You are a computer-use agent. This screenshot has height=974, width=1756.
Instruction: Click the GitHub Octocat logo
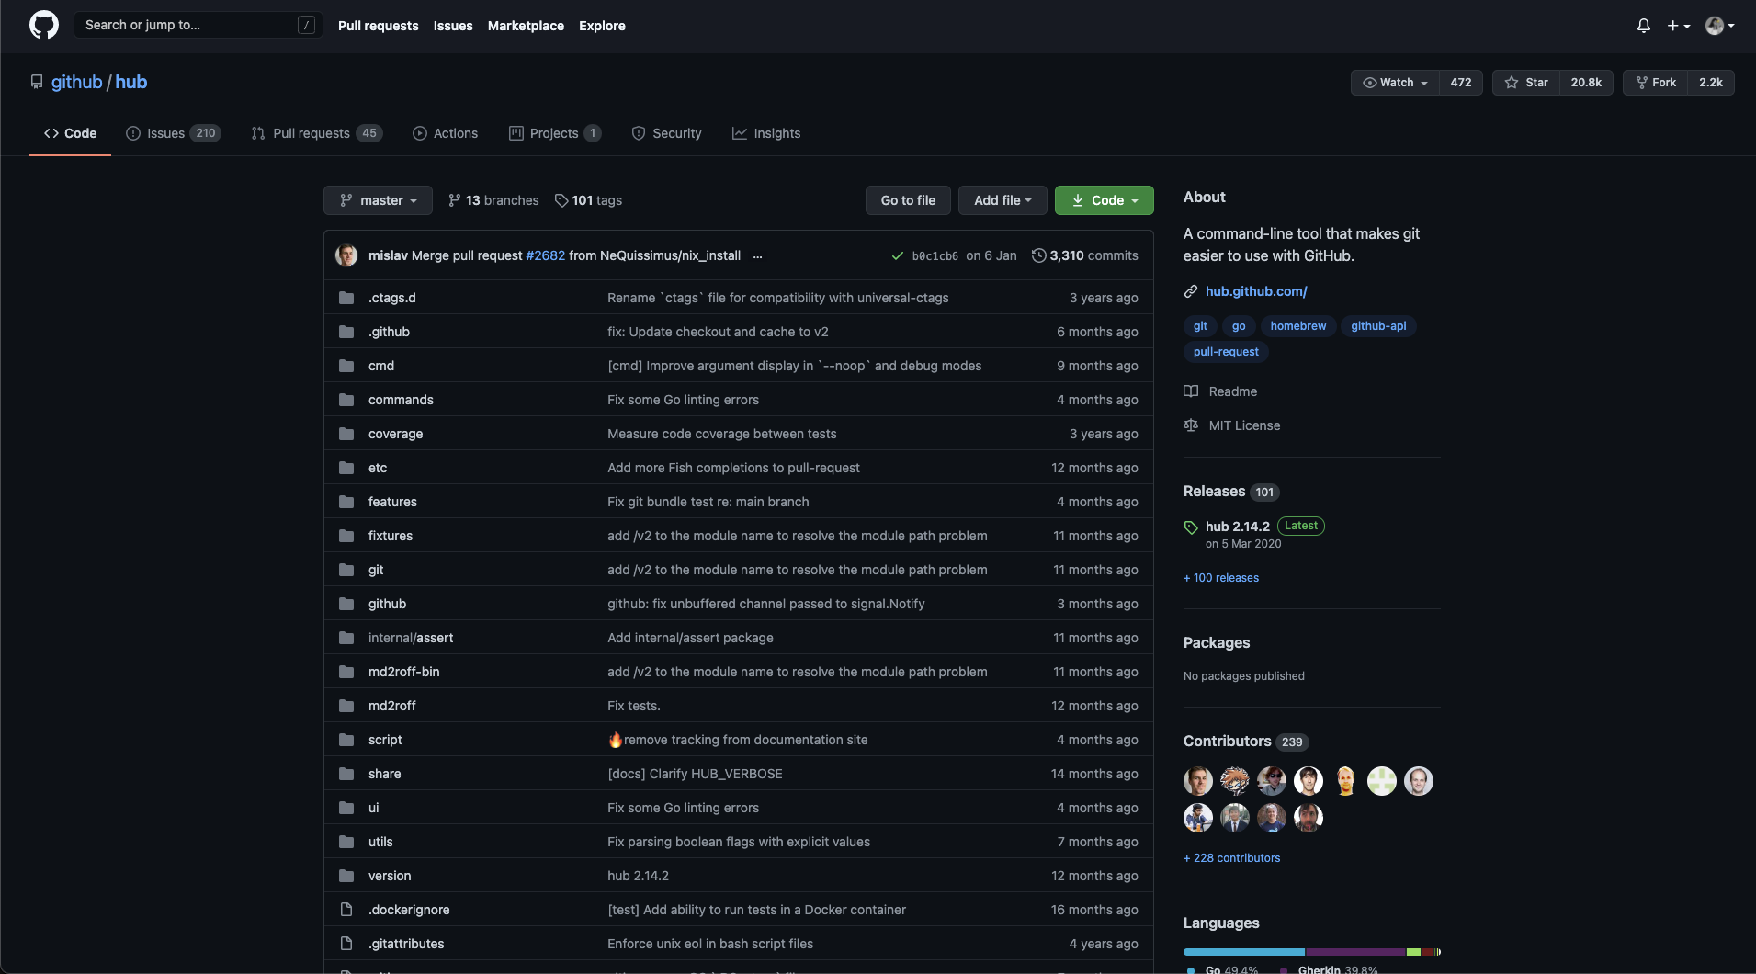click(x=43, y=25)
